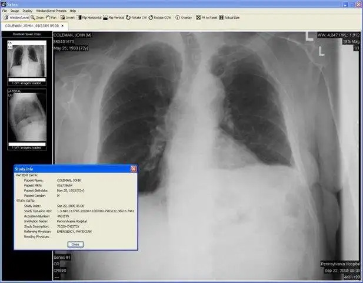Close the COLEMAN, JOHN study tab
The height and width of the screenshot is (283, 363).
point(62,26)
